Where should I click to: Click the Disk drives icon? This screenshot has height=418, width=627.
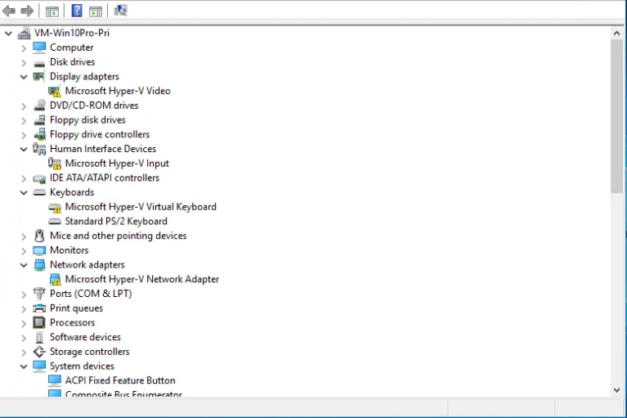point(39,63)
